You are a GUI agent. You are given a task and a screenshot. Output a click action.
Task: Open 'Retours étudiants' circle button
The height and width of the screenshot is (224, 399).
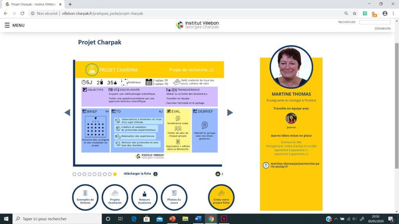(145, 197)
